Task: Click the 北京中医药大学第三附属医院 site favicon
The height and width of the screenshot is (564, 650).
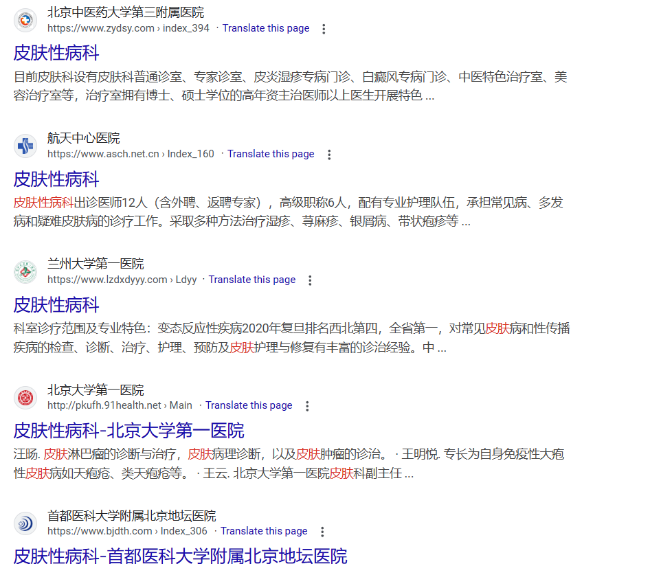Action: pyautogui.click(x=25, y=21)
